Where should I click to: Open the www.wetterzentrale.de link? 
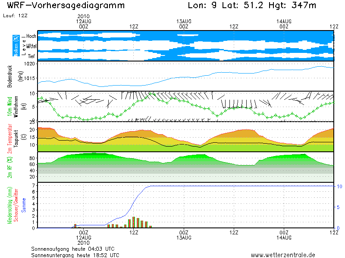(x=283, y=255)
